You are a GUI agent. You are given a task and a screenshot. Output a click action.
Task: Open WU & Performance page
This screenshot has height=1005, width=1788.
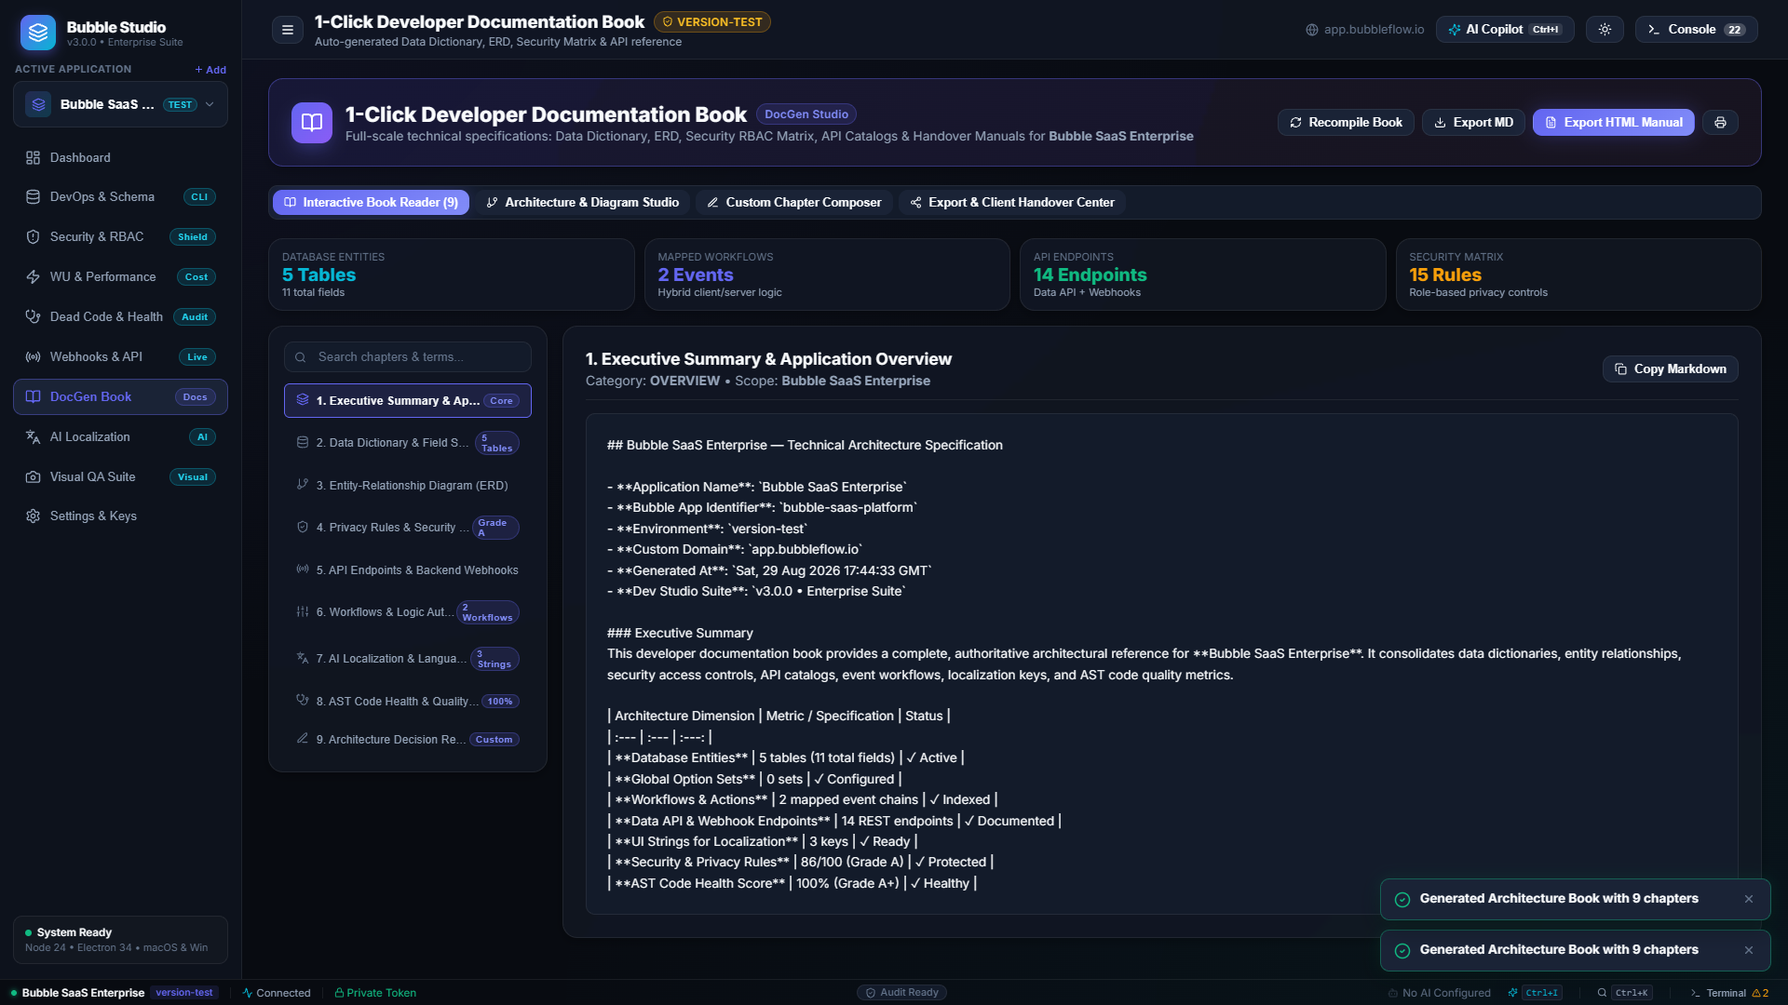pos(120,277)
